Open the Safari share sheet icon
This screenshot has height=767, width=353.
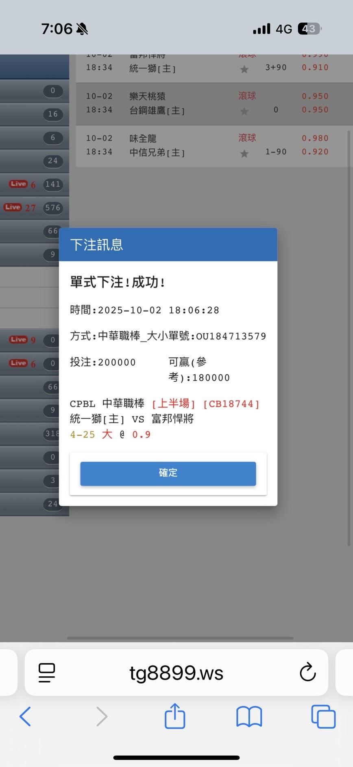pos(175,716)
